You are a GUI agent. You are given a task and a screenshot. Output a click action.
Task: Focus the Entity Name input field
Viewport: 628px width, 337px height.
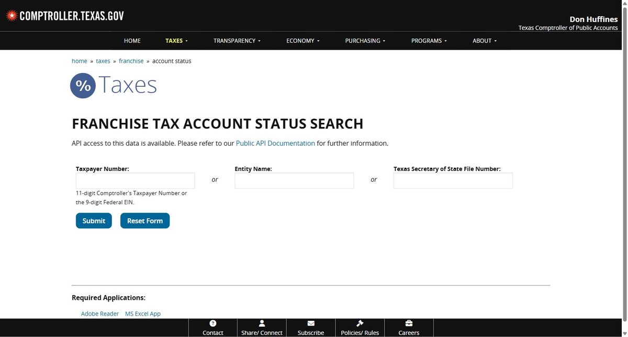pyautogui.click(x=294, y=181)
